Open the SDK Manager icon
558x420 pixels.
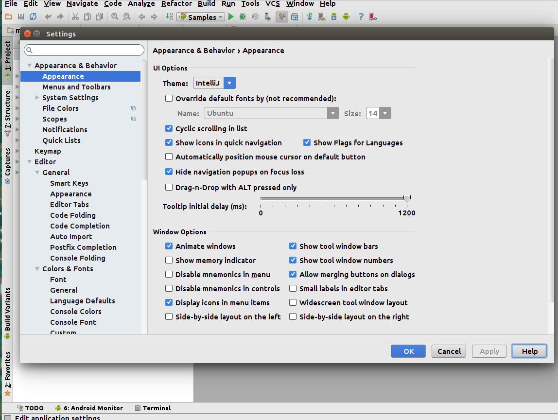pyautogui.click(x=334, y=17)
